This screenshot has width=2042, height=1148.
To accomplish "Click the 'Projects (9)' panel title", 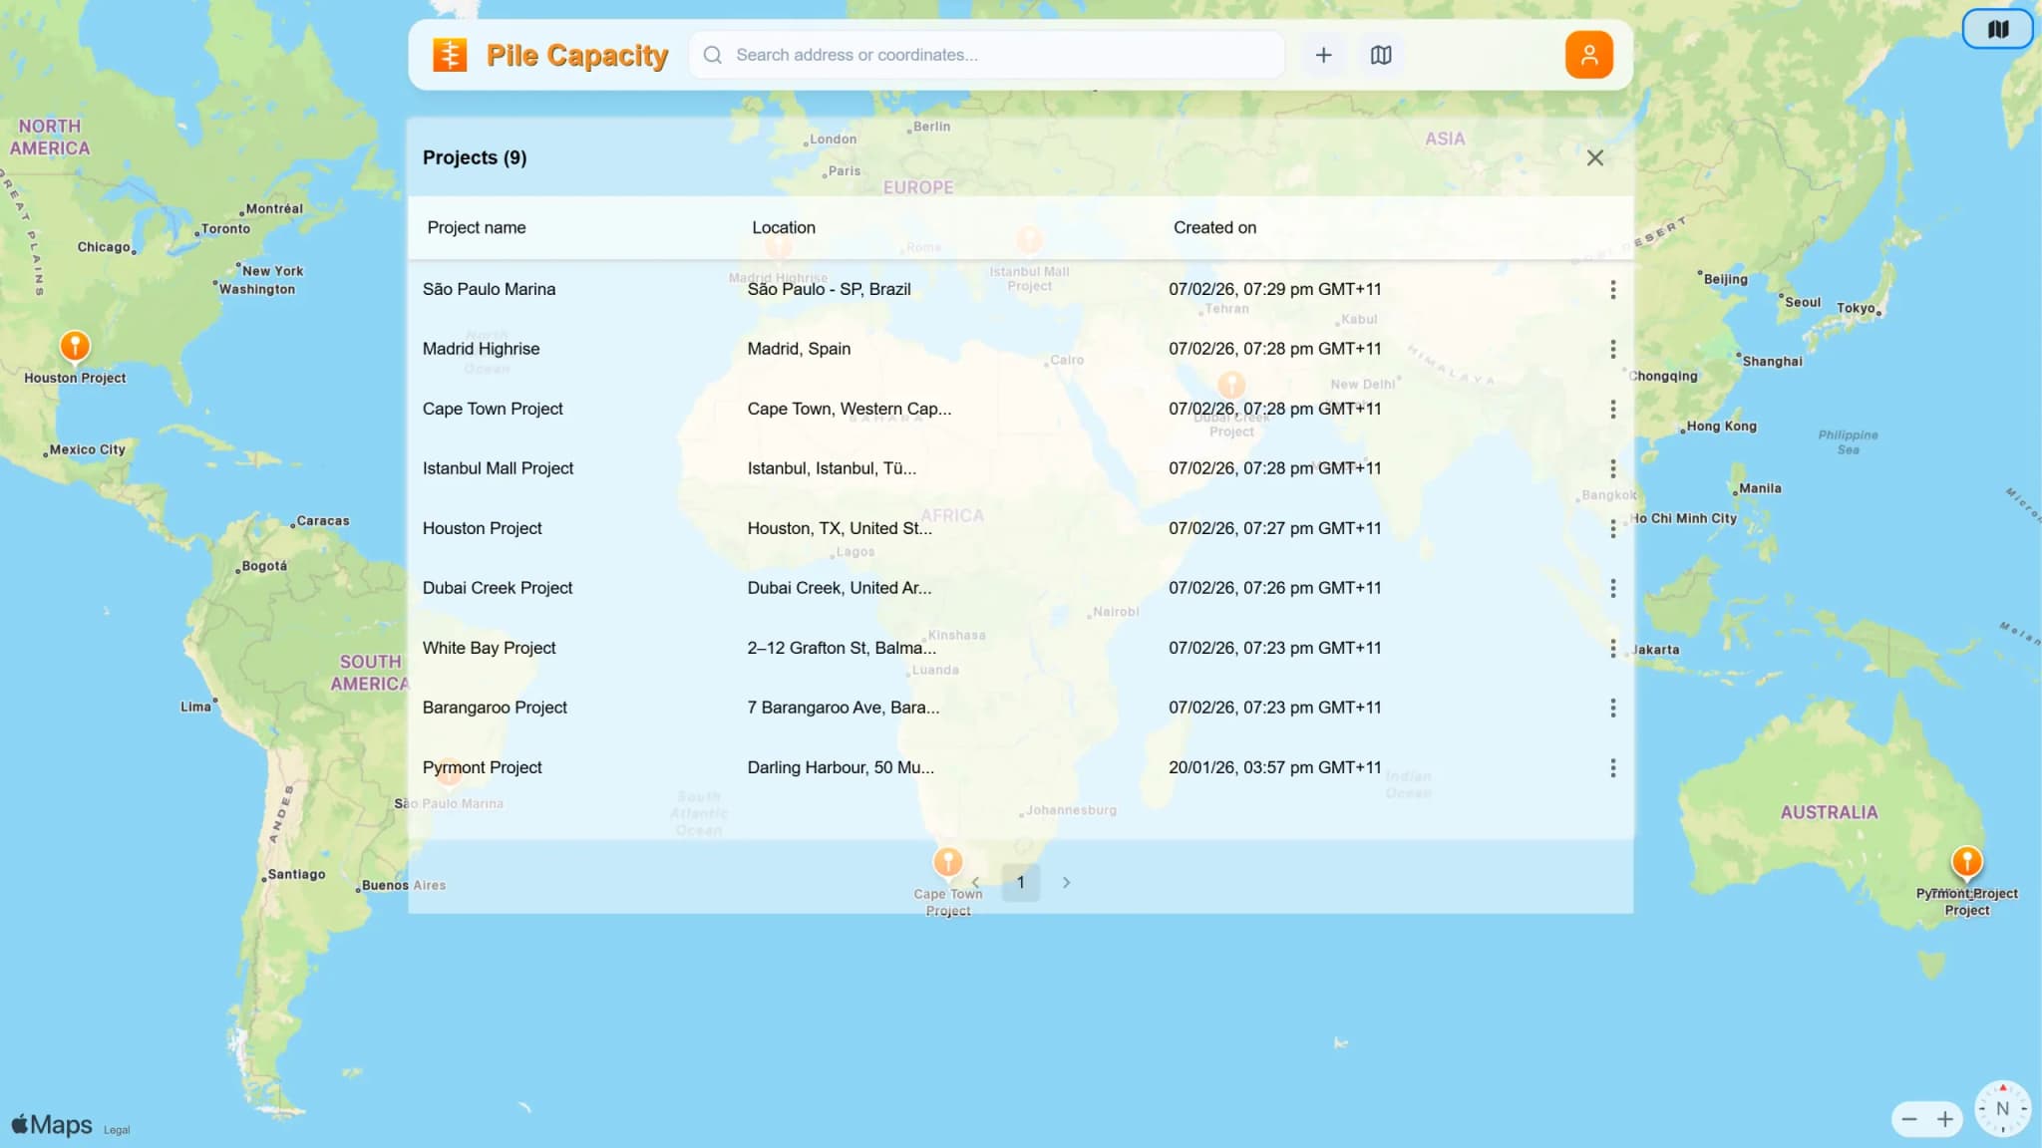I will [x=475, y=157].
